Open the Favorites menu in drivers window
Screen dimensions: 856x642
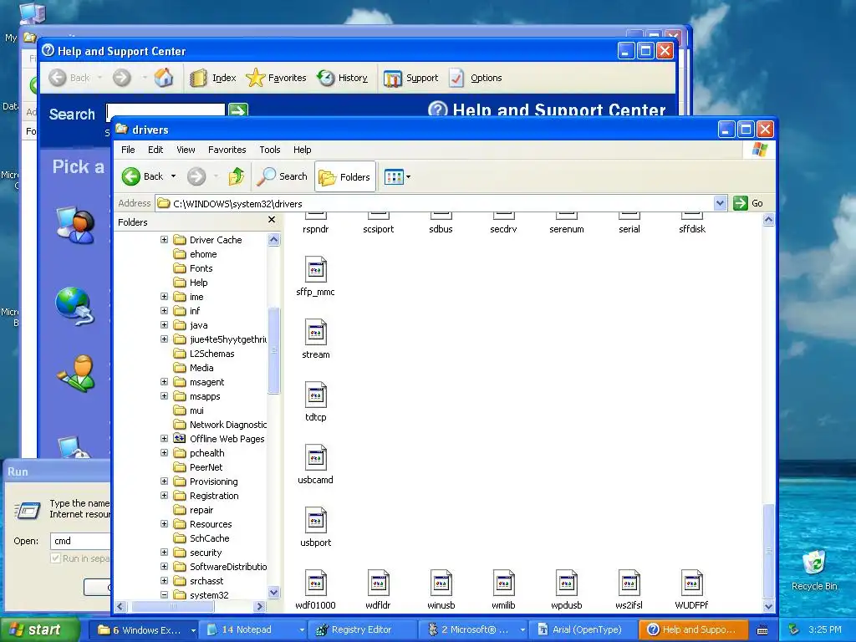tap(227, 150)
